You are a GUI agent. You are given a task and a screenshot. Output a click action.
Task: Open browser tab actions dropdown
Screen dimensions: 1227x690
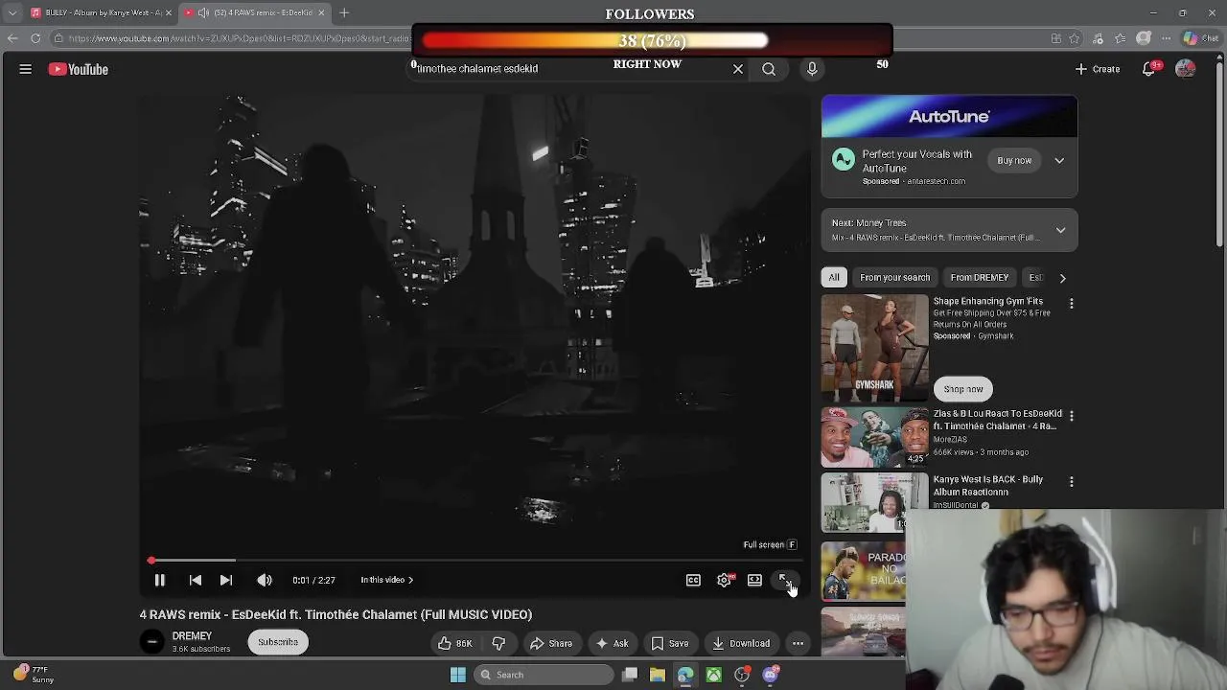12,12
